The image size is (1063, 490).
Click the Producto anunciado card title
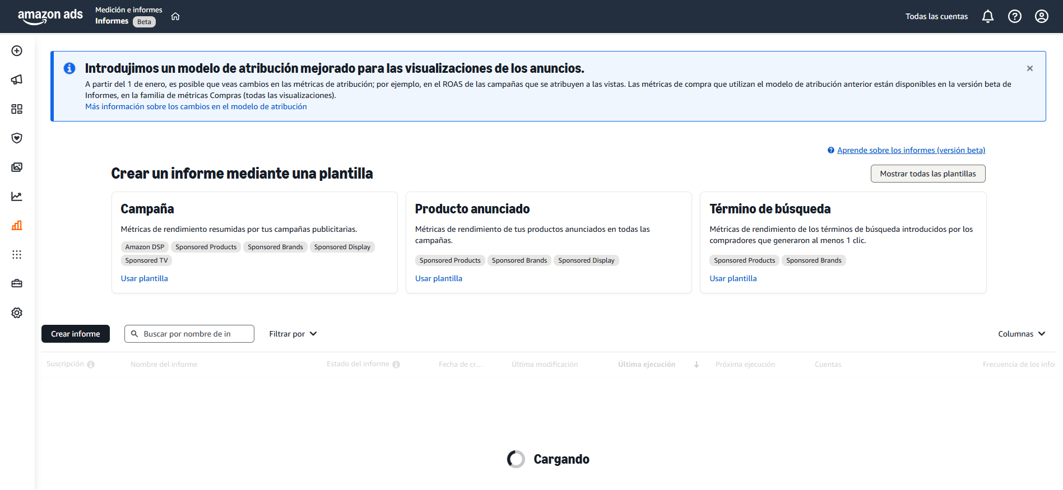point(472,209)
